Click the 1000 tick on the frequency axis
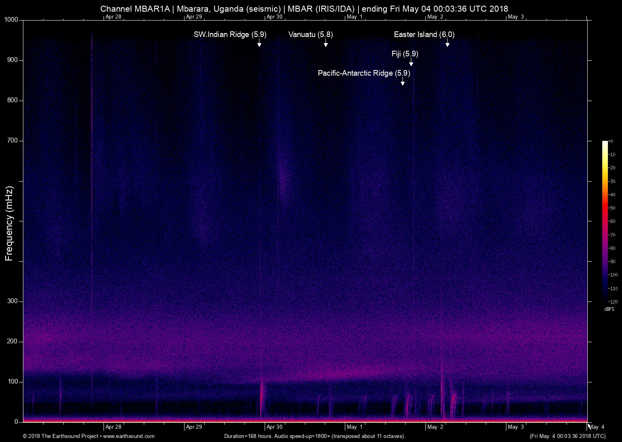622x442 pixels. point(11,20)
